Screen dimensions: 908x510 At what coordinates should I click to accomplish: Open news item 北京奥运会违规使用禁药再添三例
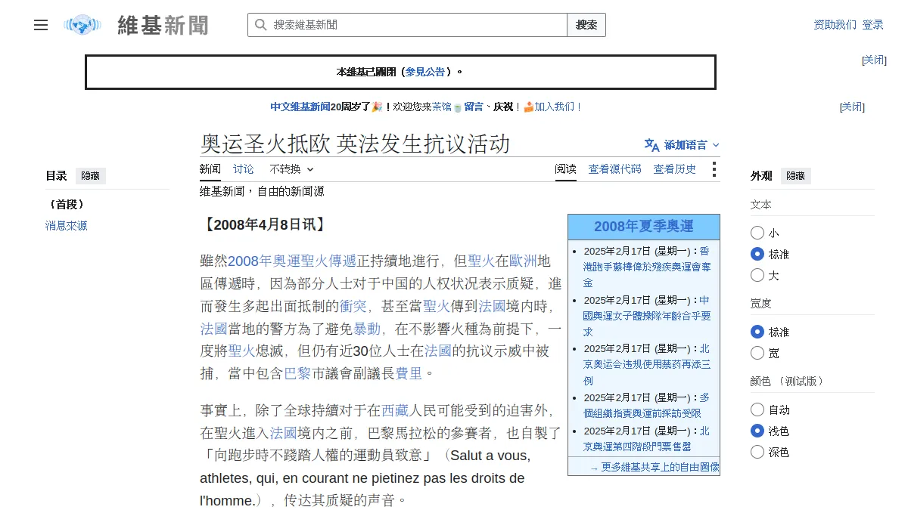[x=647, y=364]
